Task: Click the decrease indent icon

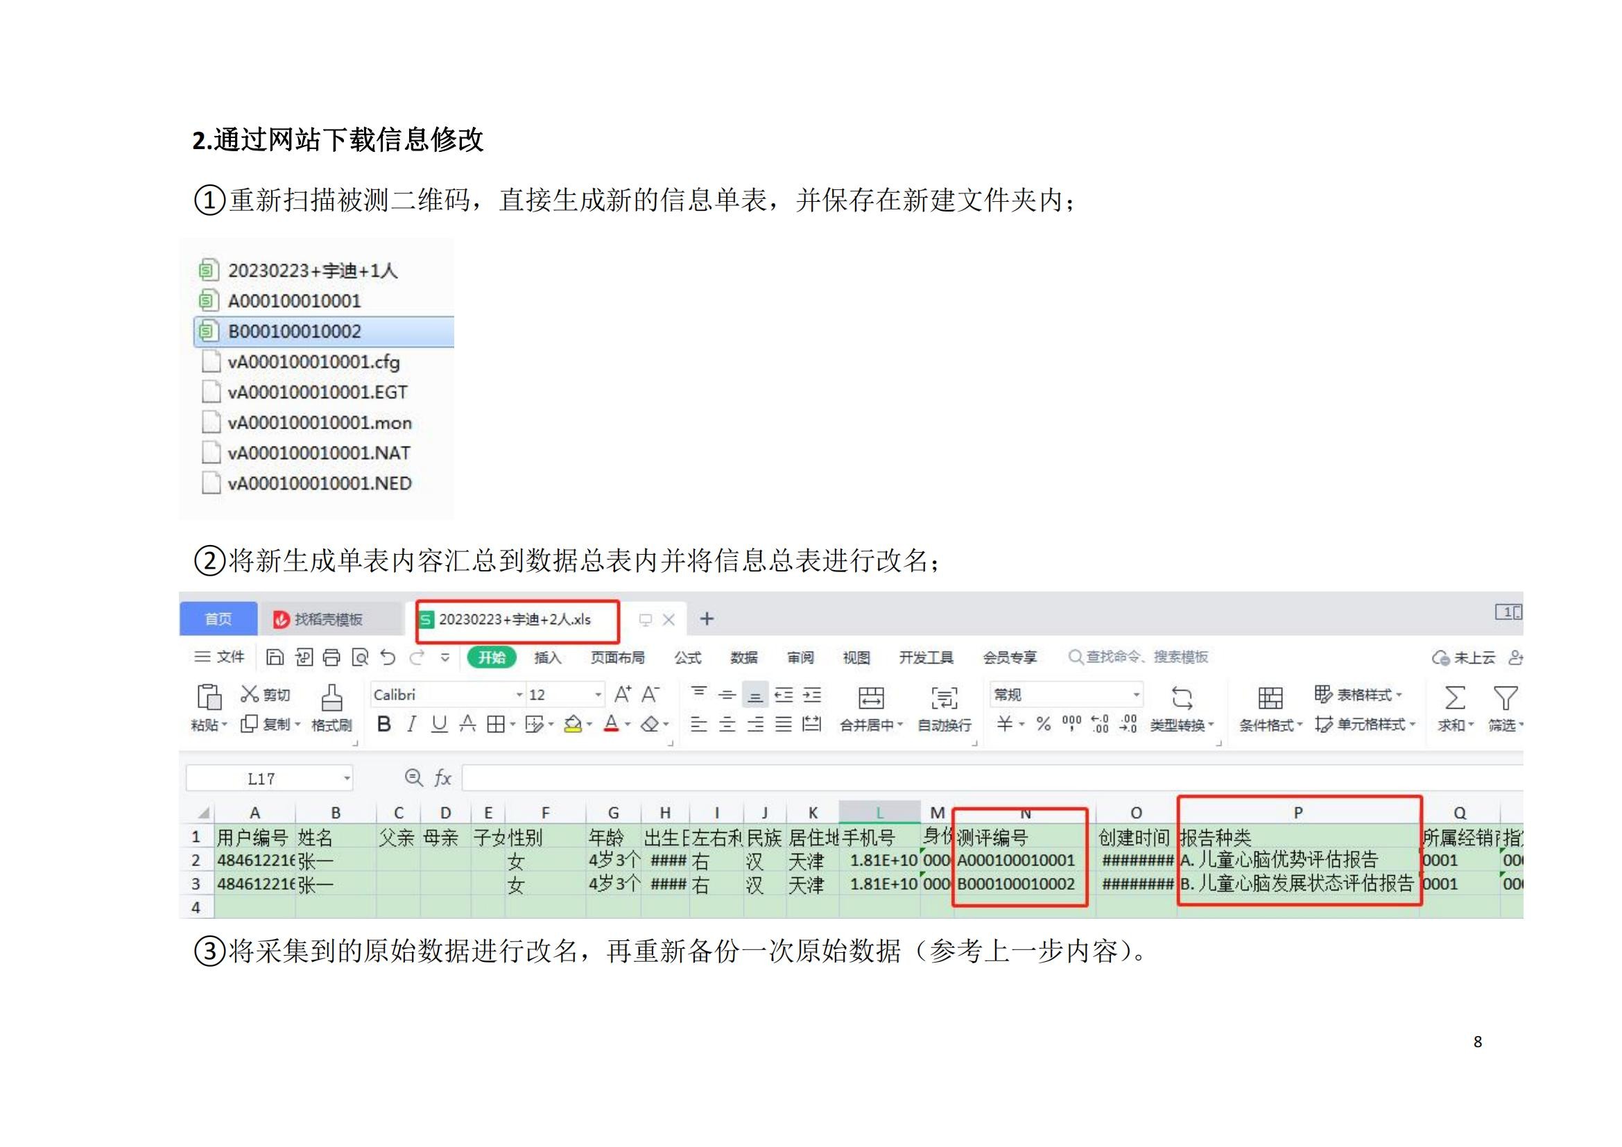Action: click(x=784, y=695)
